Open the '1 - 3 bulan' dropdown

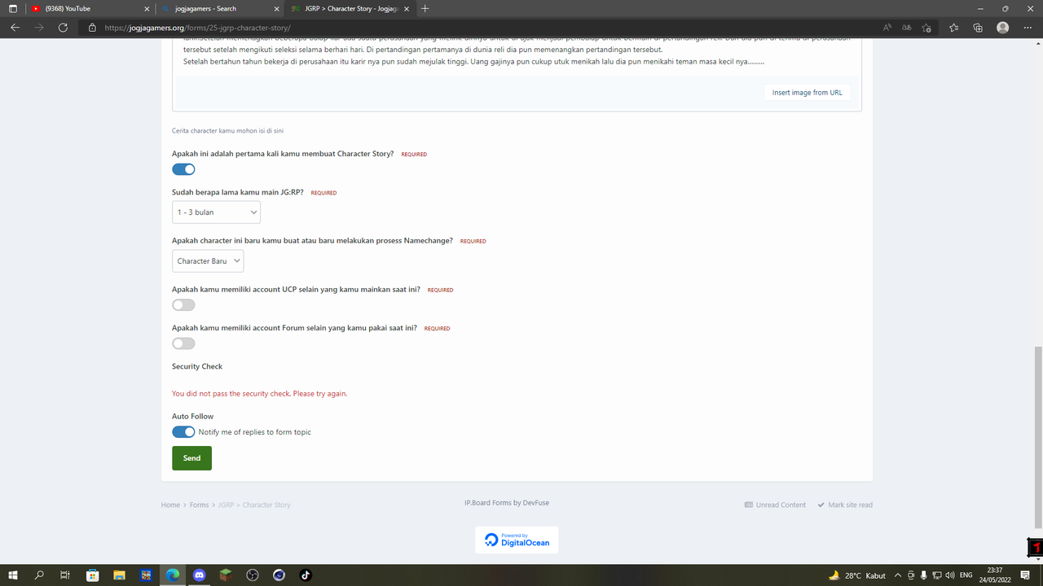pyautogui.click(x=216, y=212)
